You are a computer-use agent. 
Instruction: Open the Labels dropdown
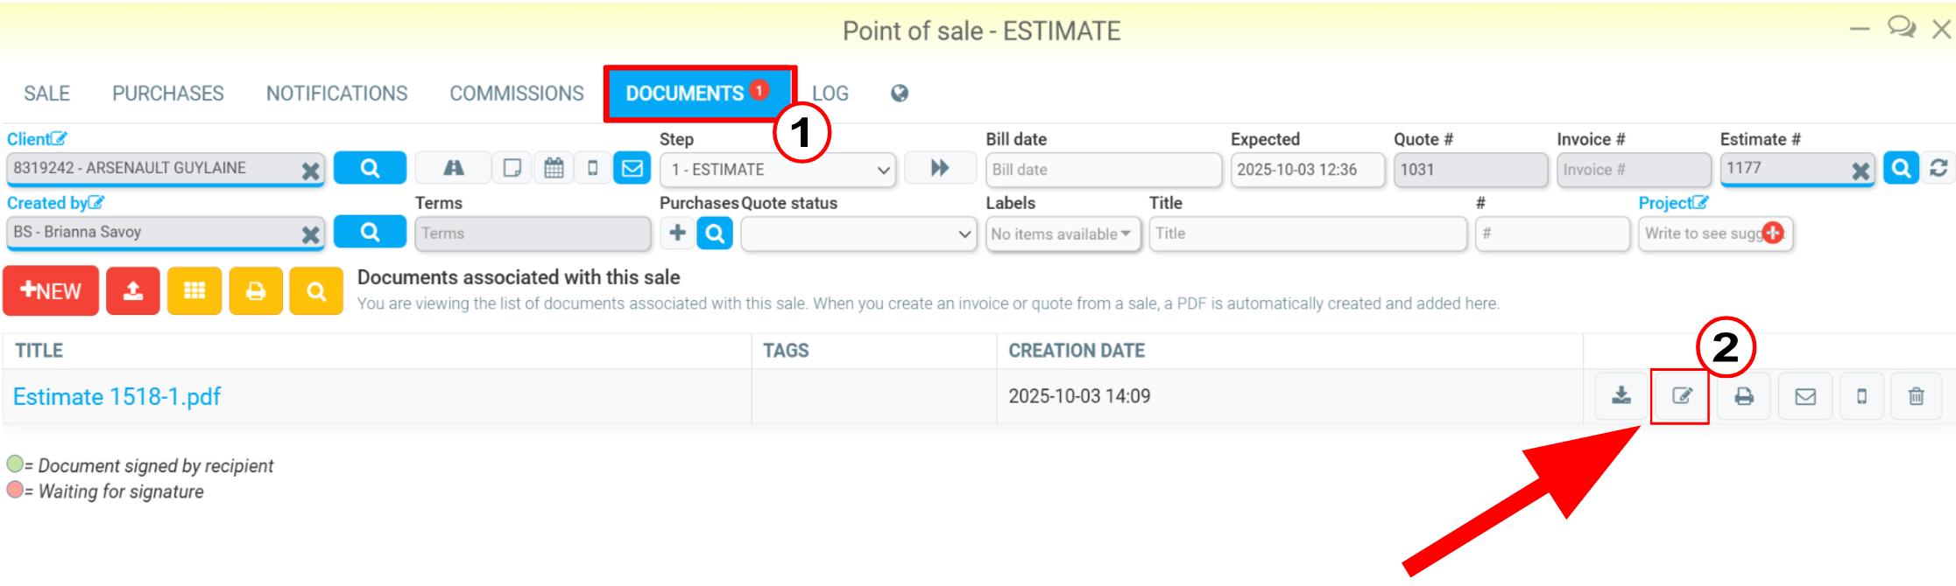[x=1062, y=234]
